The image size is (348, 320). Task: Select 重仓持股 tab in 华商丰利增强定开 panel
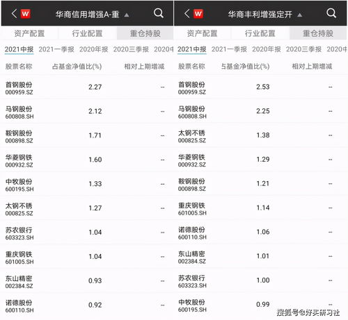coord(318,33)
